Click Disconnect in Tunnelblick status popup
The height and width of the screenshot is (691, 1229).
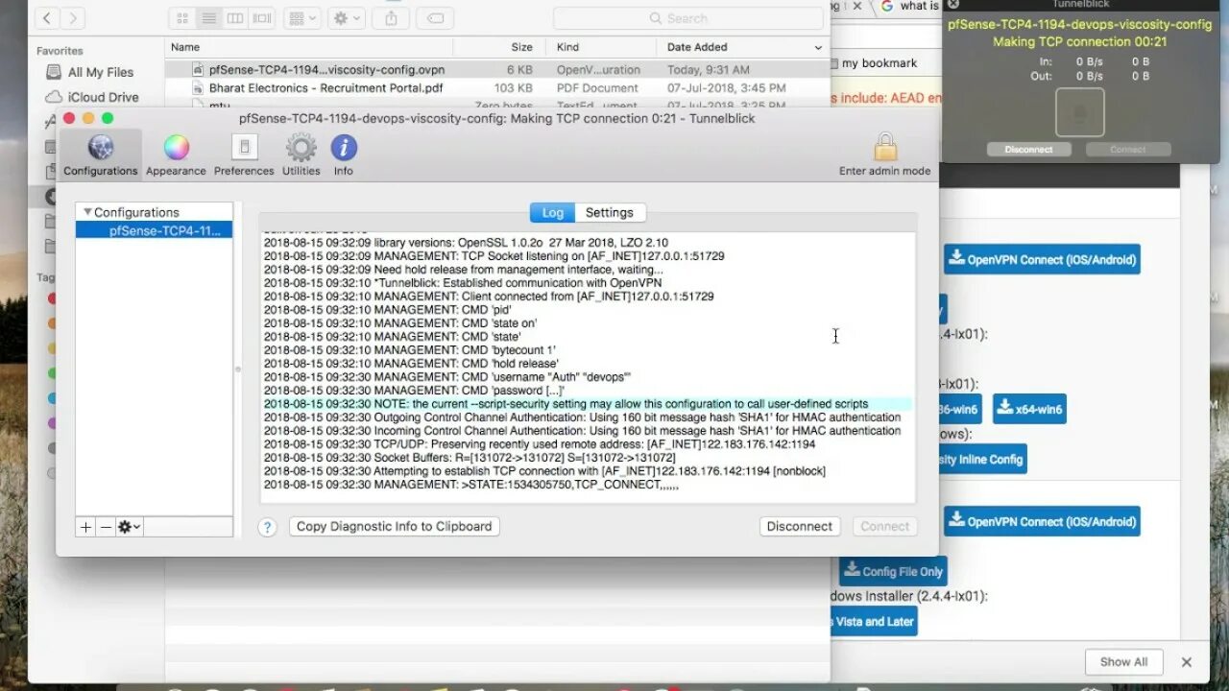click(x=1028, y=150)
